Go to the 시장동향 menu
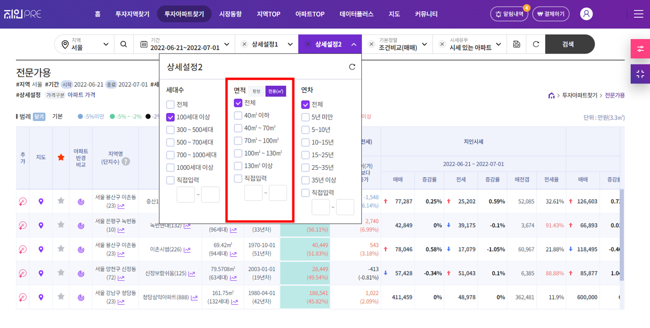 (230, 14)
